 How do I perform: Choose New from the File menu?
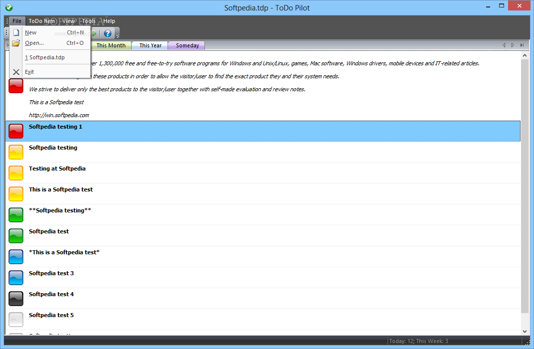[50, 33]
